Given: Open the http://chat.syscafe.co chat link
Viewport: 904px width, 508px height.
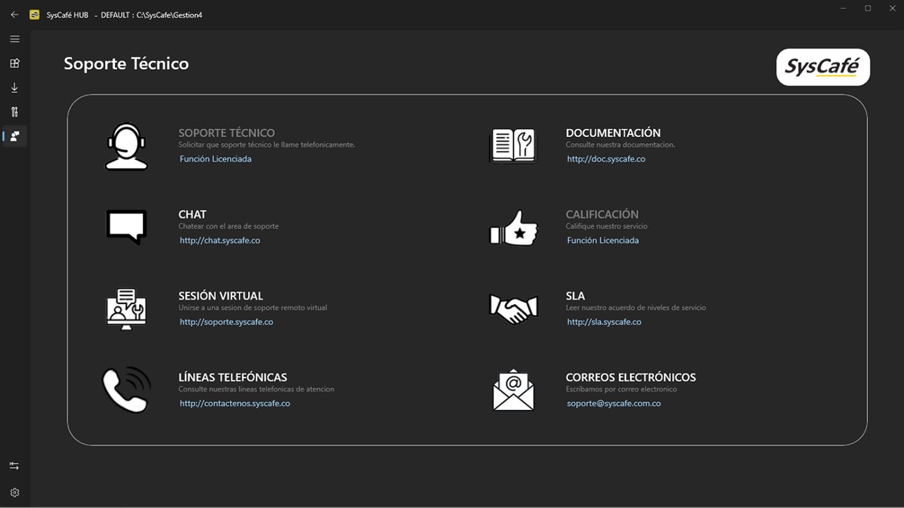Looking at the screenshot, I should [x=220, y=240].
